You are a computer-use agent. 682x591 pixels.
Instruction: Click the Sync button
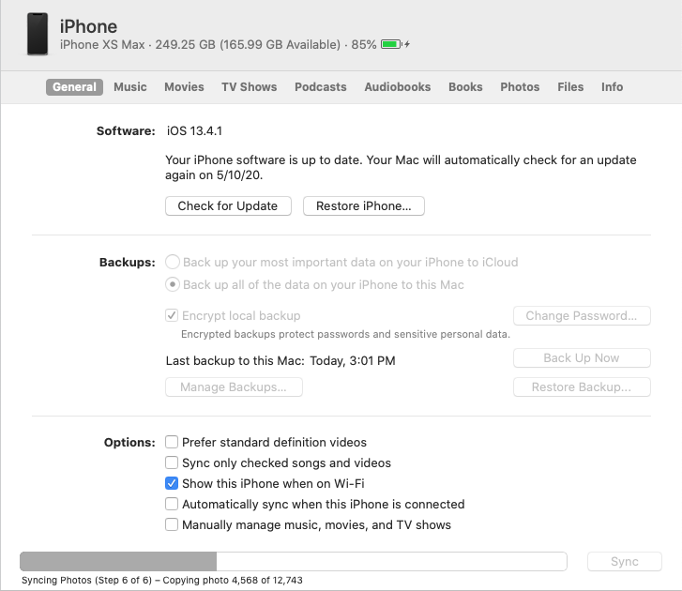(x=625, y=561)
